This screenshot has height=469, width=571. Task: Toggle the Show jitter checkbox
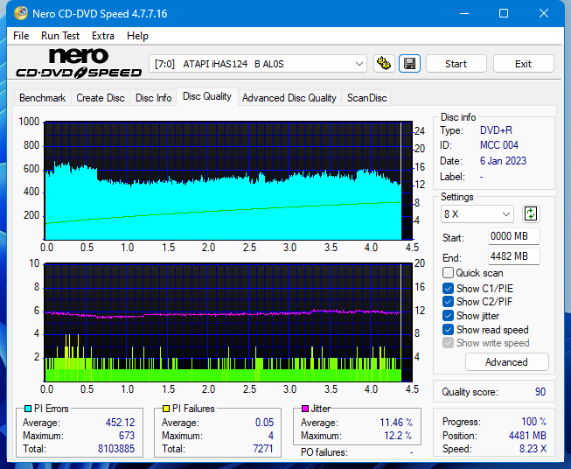(448, 316)
